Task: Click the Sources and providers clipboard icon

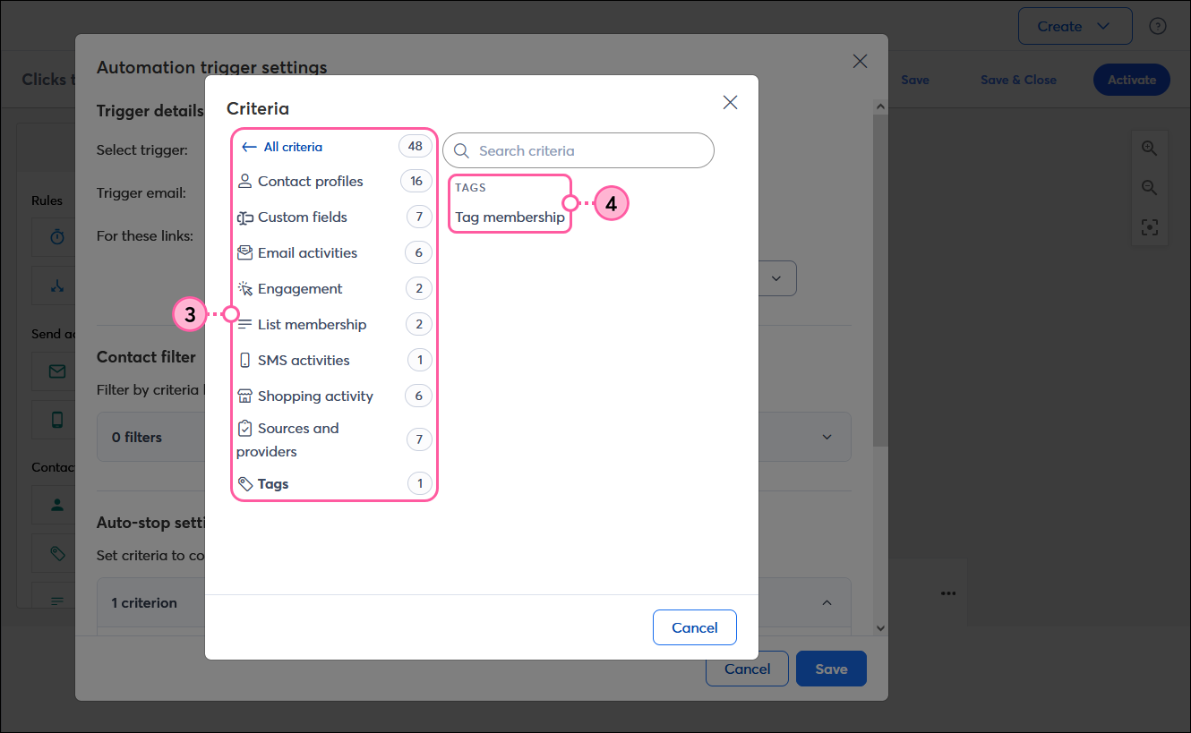Action: point(244,429)
